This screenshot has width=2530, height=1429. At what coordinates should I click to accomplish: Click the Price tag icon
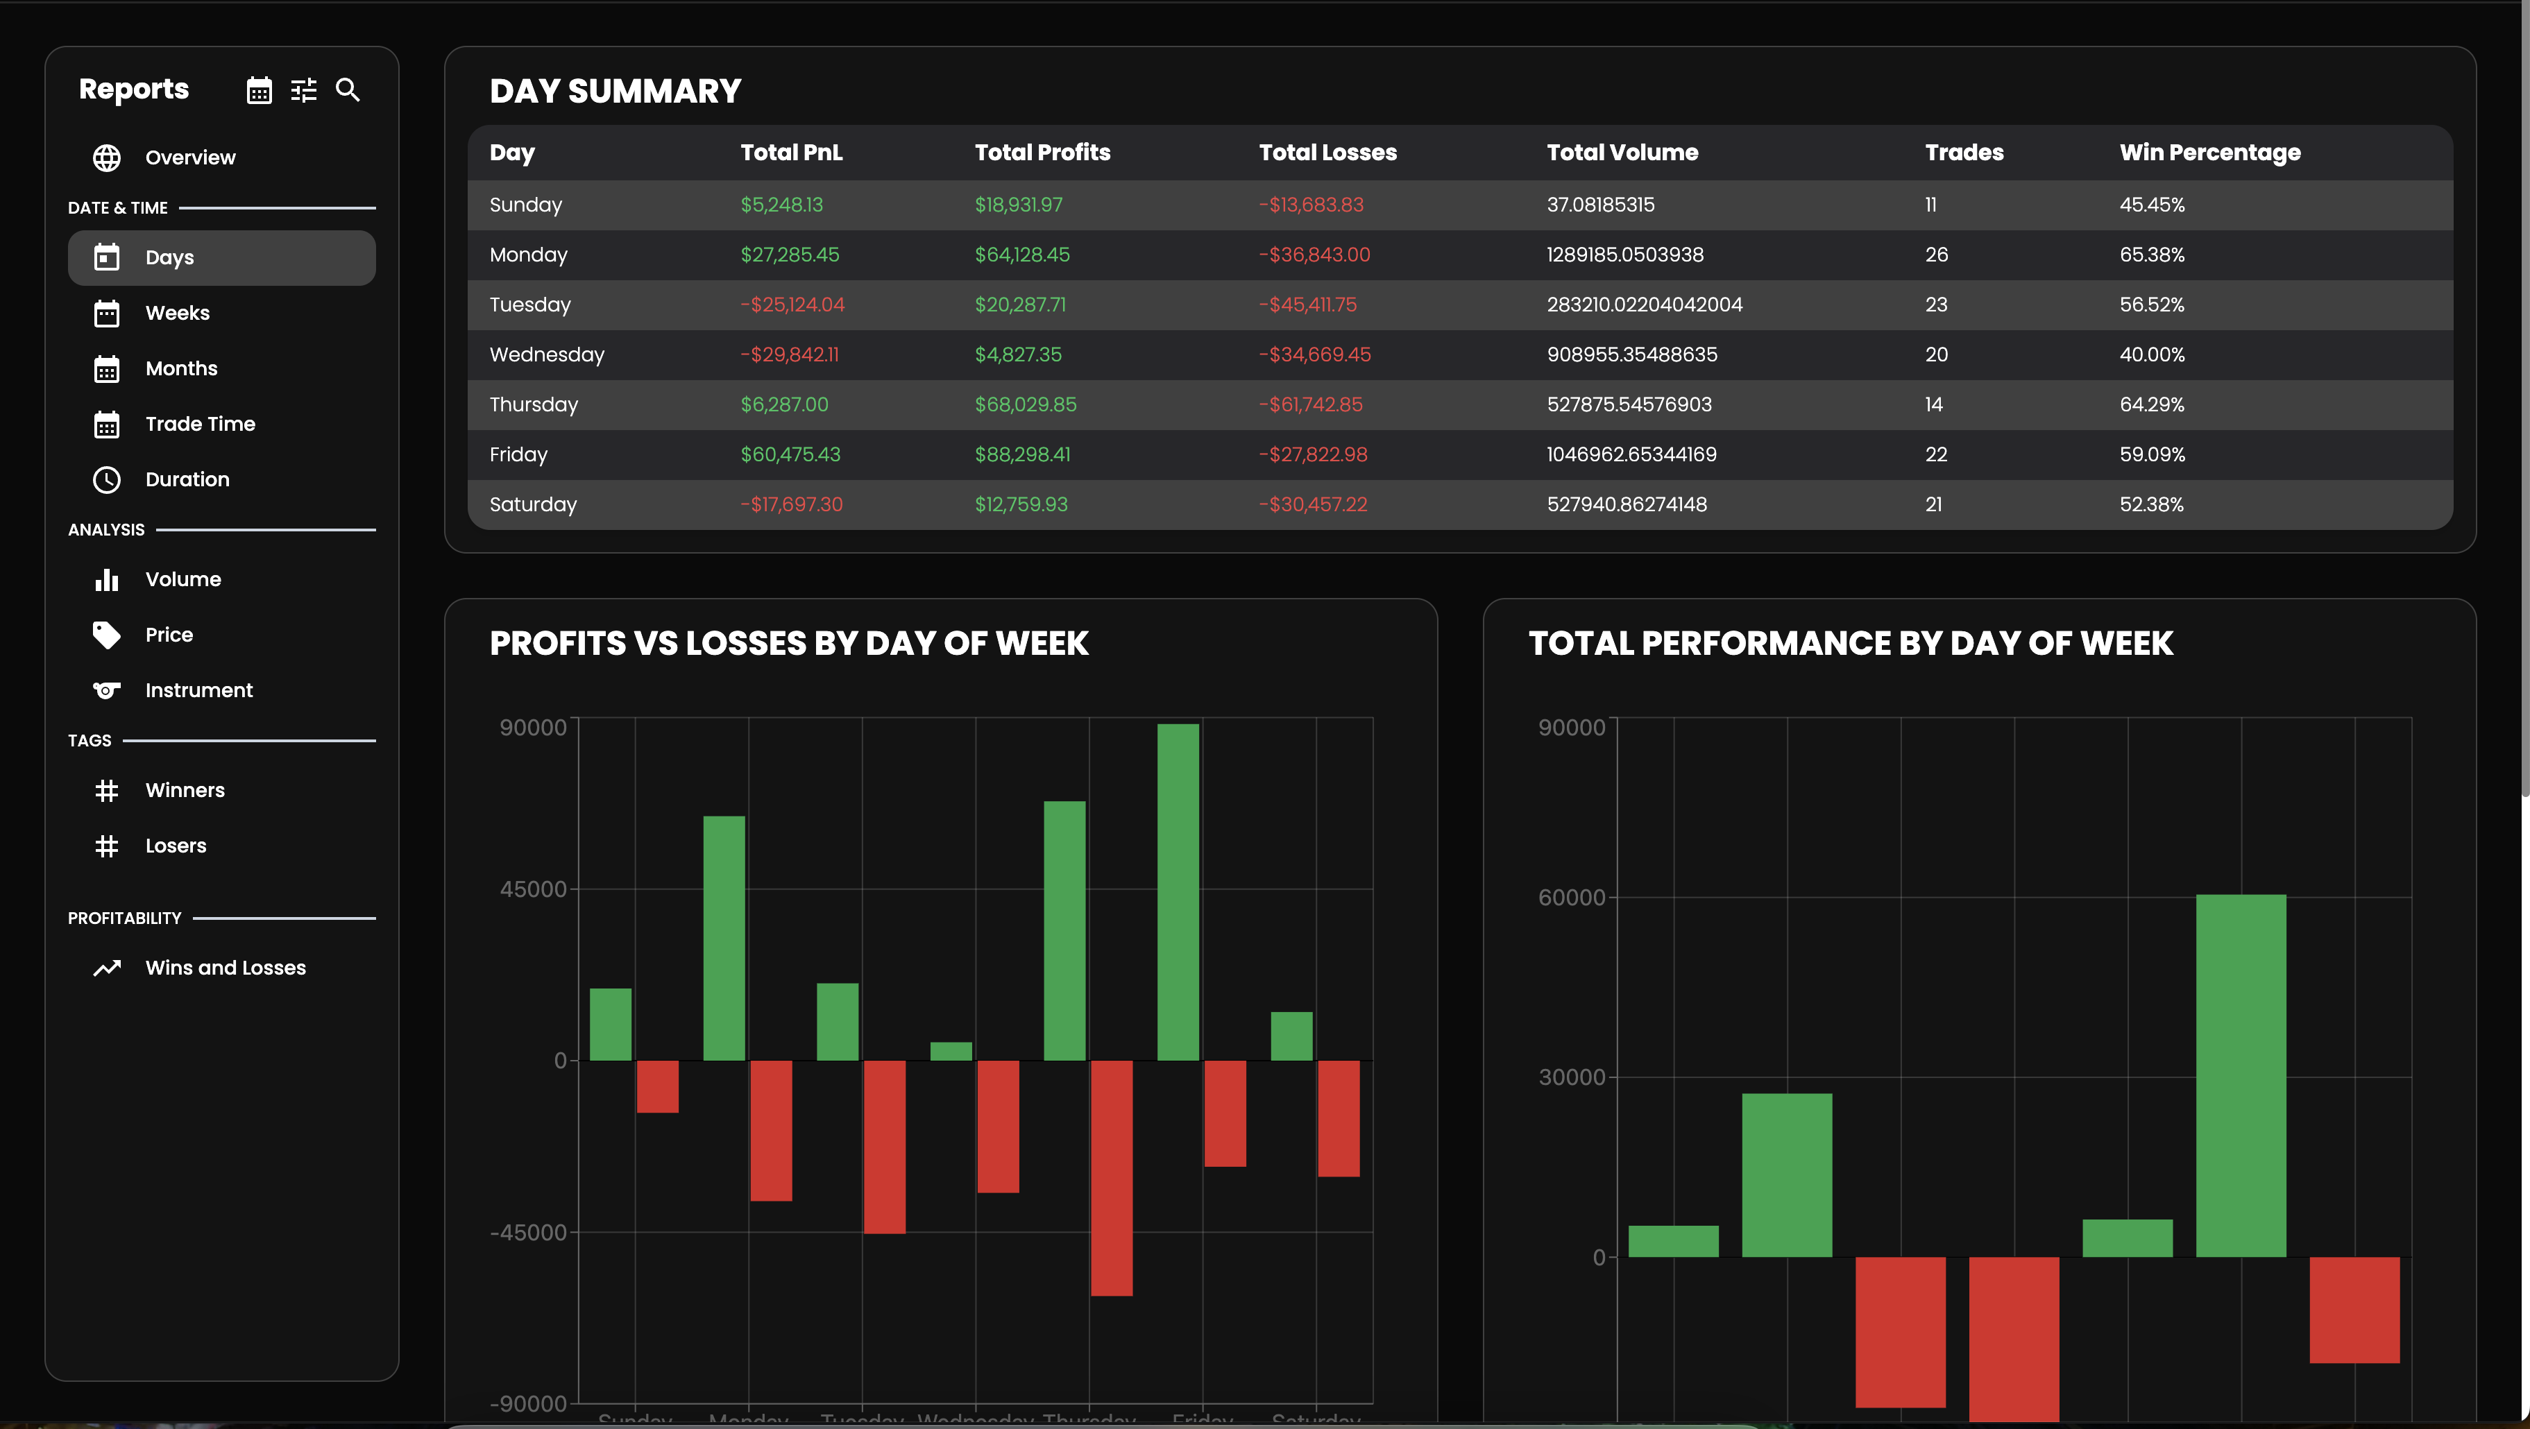[x=106, y=635]
